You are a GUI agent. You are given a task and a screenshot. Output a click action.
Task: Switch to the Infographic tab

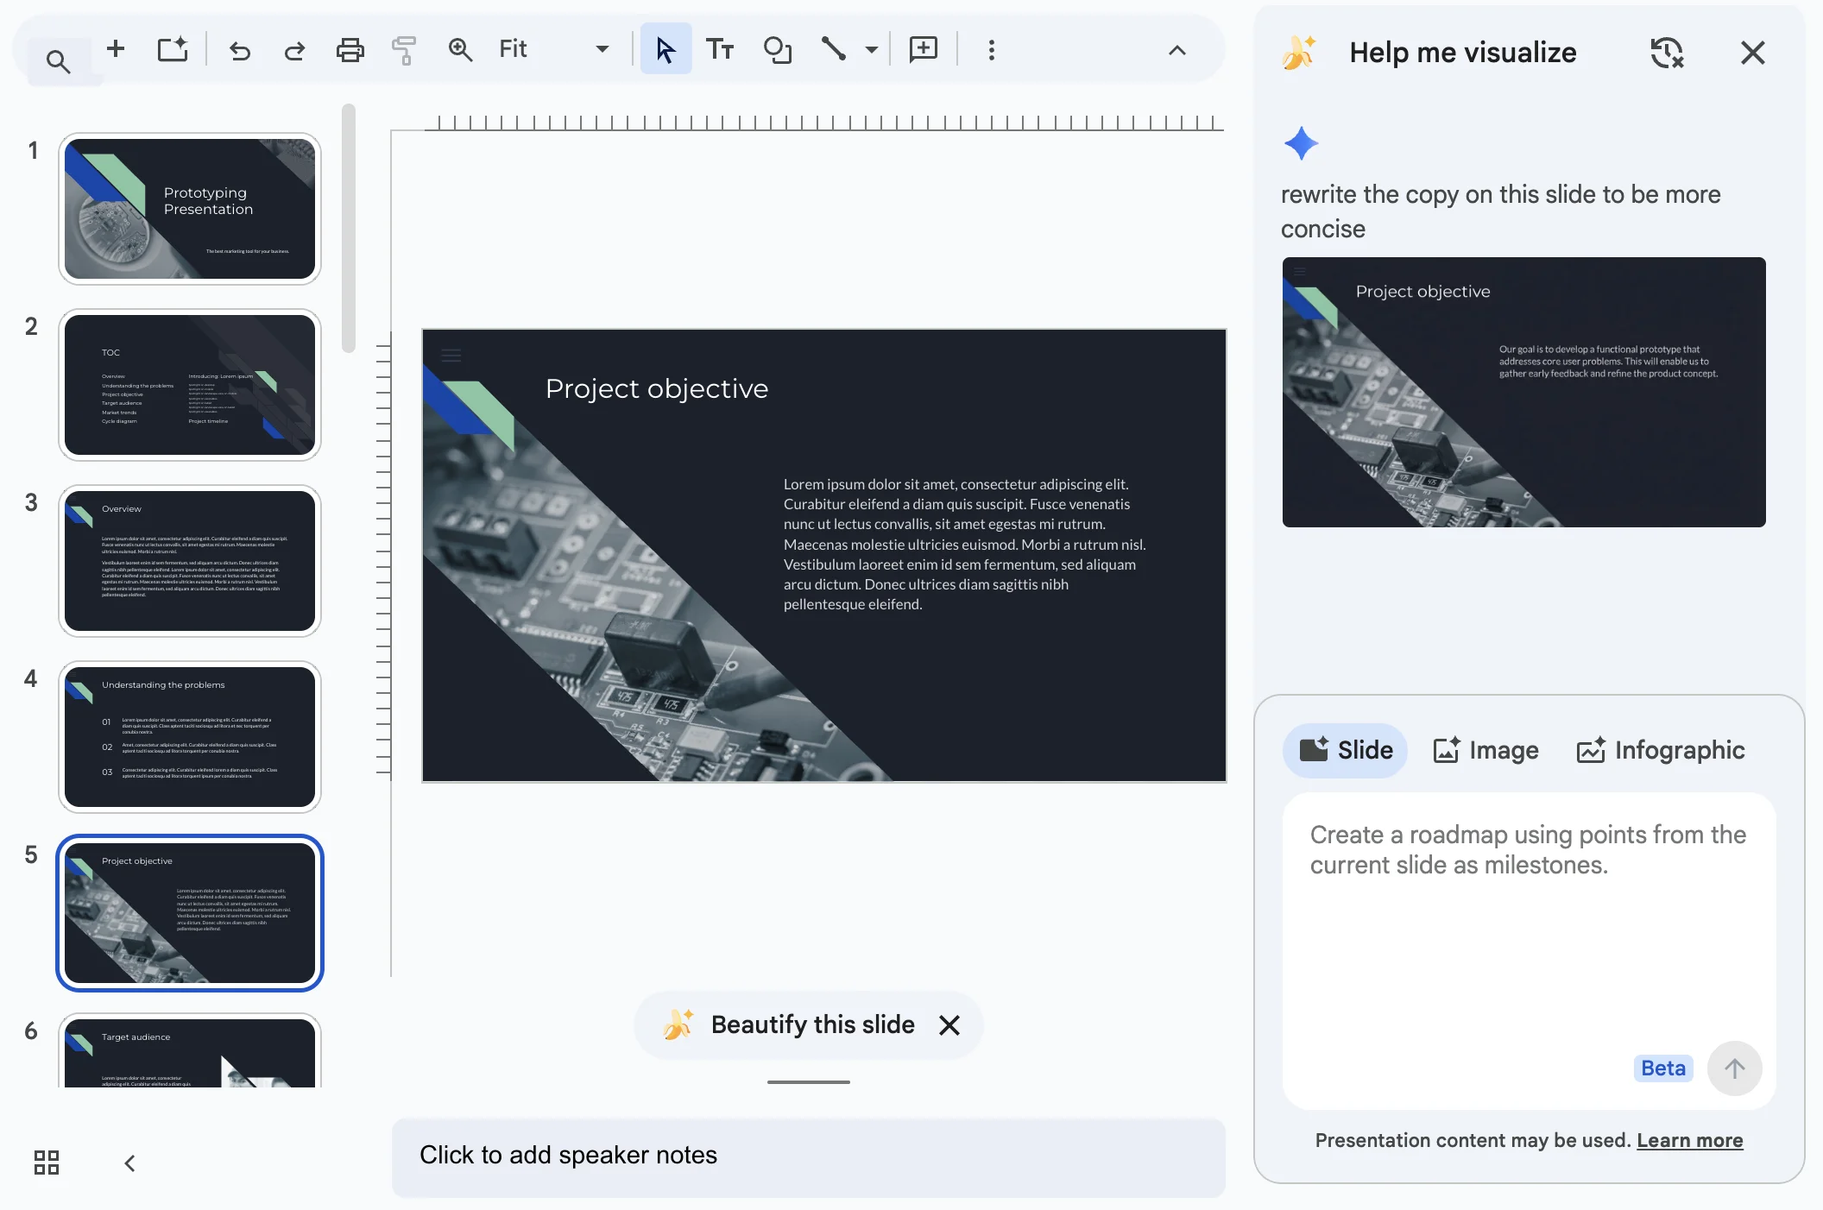[x=1661, y=750]
